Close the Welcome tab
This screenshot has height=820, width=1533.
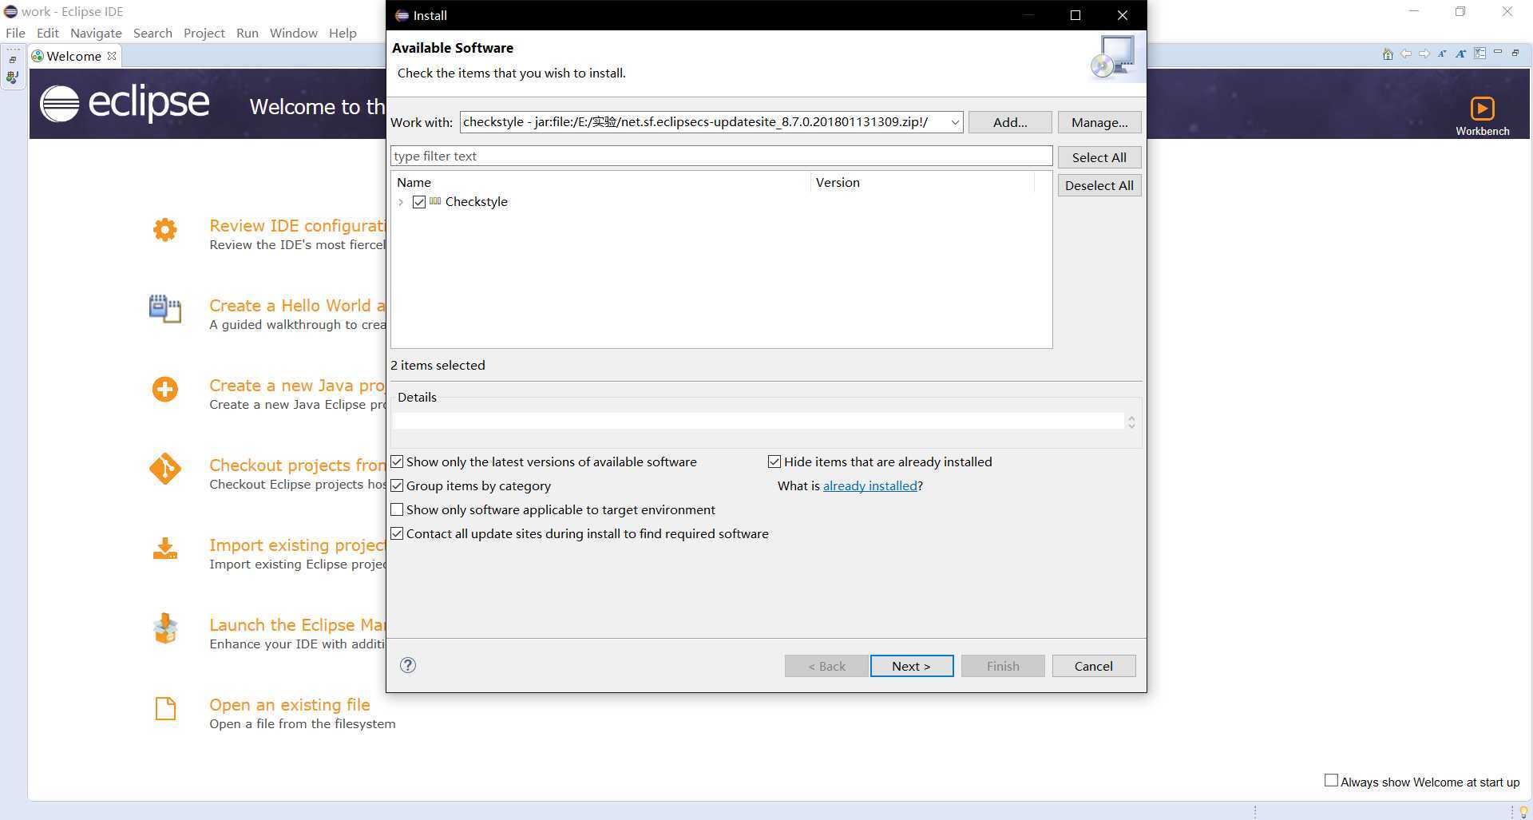112,56
